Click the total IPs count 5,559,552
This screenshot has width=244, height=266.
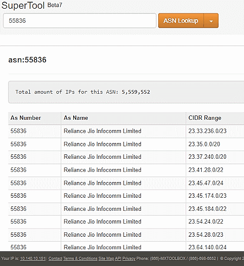pos(136,92)
